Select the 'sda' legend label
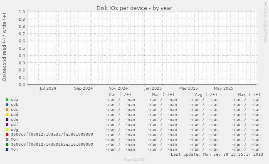 (x=15, y=100)
